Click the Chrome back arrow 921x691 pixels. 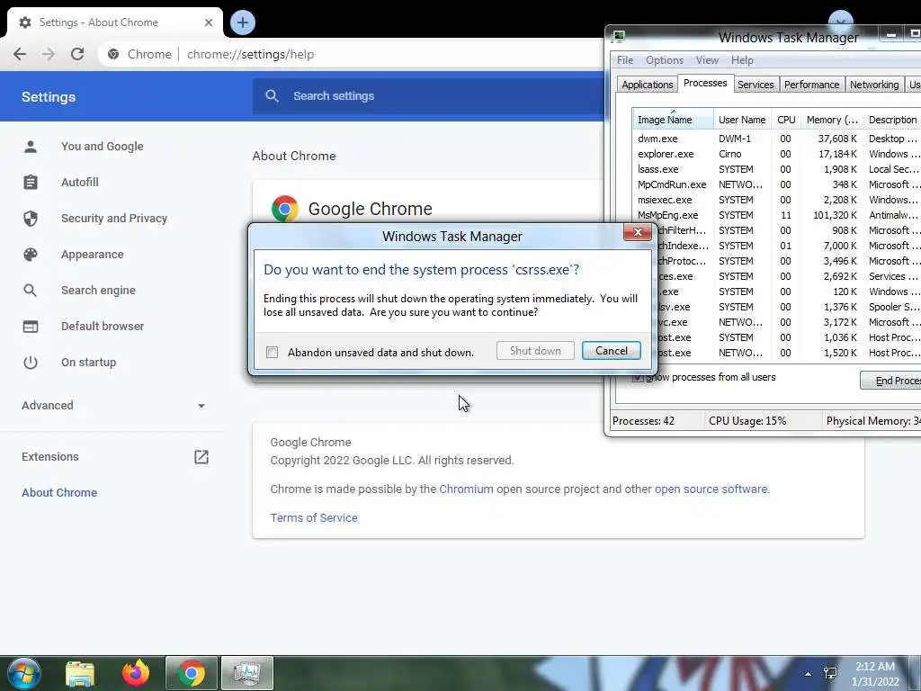click(20, 54)
